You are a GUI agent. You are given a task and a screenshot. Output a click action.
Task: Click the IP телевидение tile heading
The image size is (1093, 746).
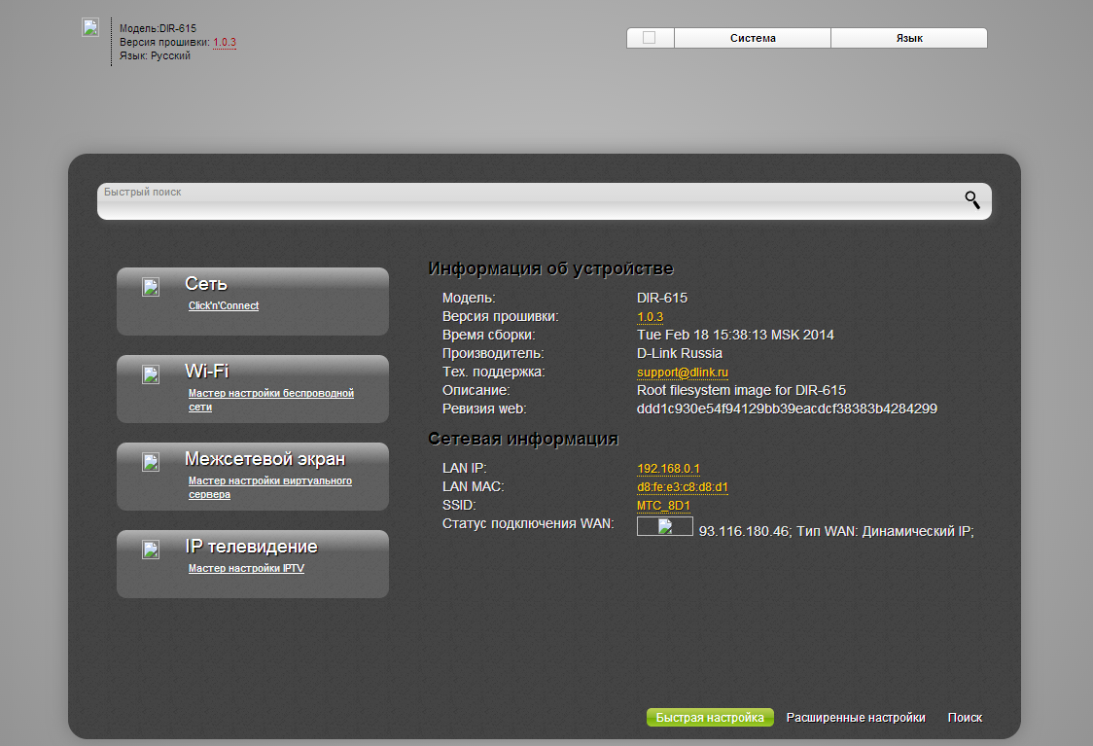(x=252, y=547)
